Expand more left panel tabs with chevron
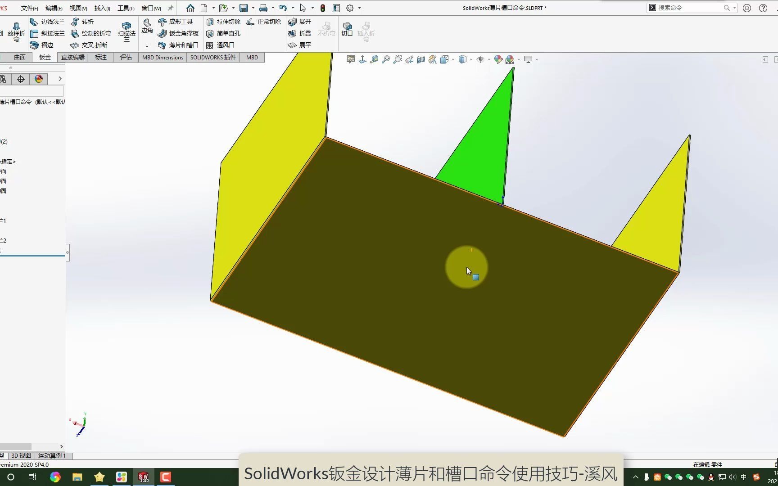The width and height of the screenshot is (778, 486). click(x=60, y=79)
